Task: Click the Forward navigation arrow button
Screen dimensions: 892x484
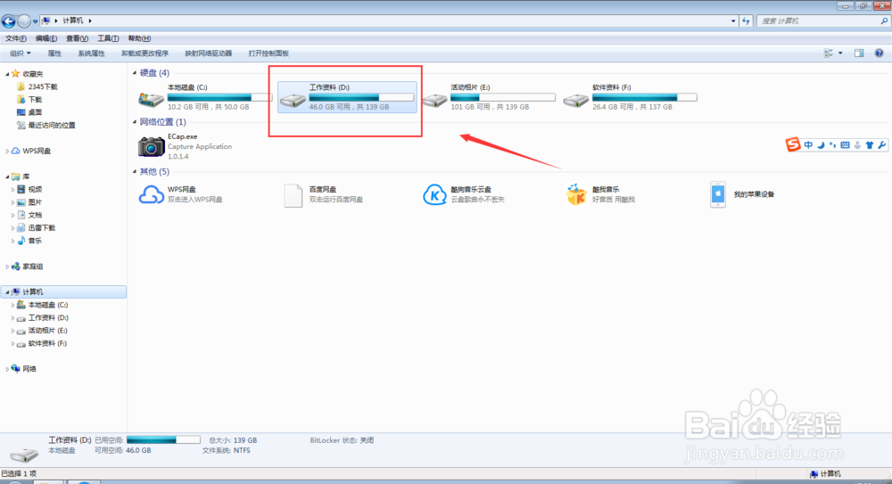Action: 24,21
